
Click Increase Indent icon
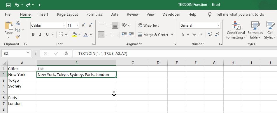pyautogui.click(x=131, y=34)
